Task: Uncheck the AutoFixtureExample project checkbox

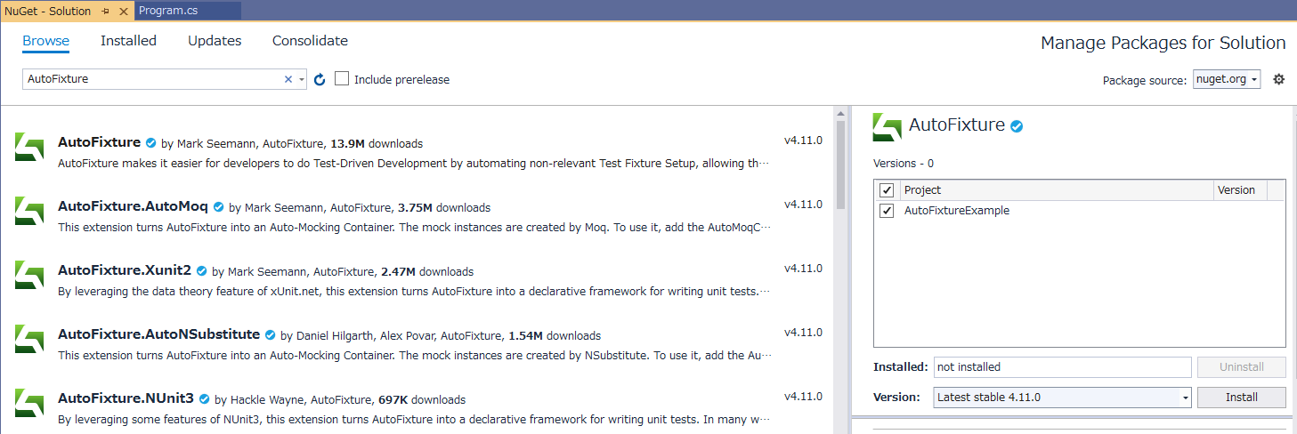Action: (887, 211)
